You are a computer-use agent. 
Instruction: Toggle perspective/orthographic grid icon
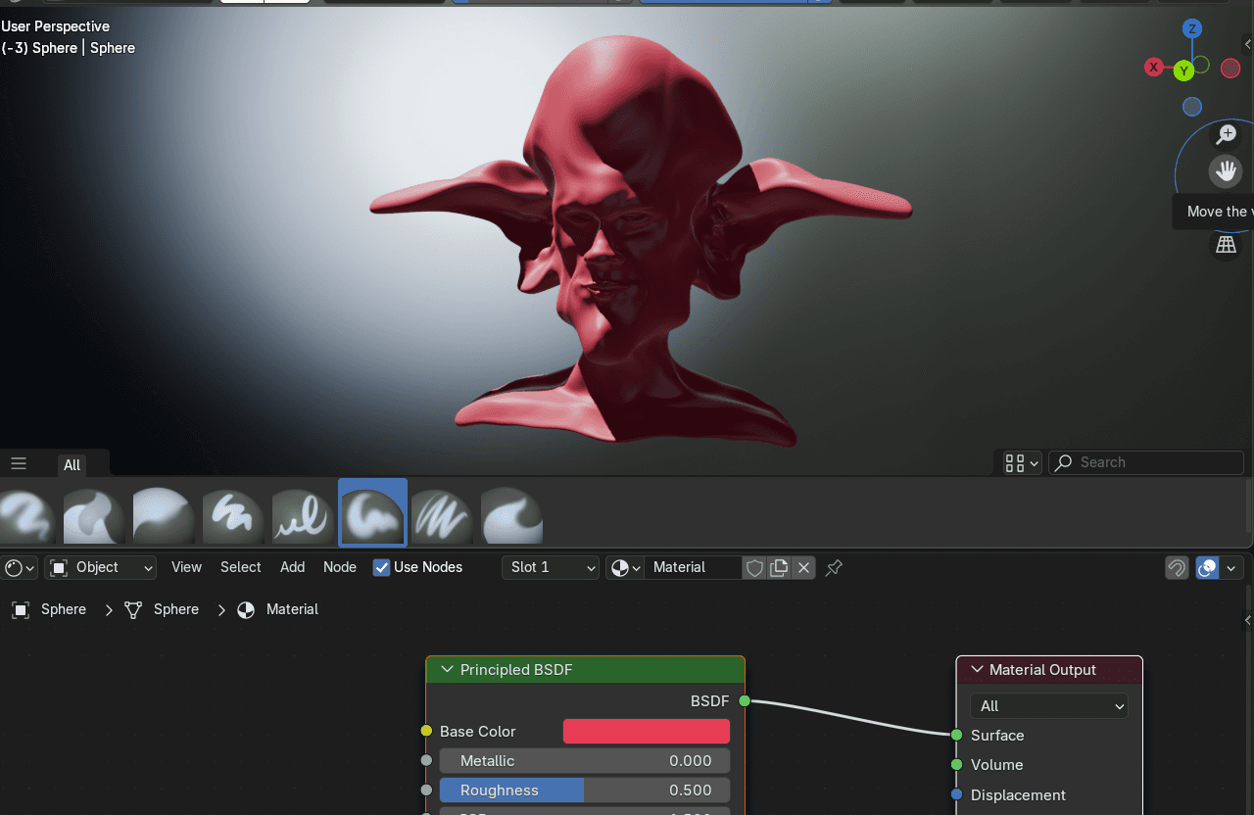tap(1226, 245)
